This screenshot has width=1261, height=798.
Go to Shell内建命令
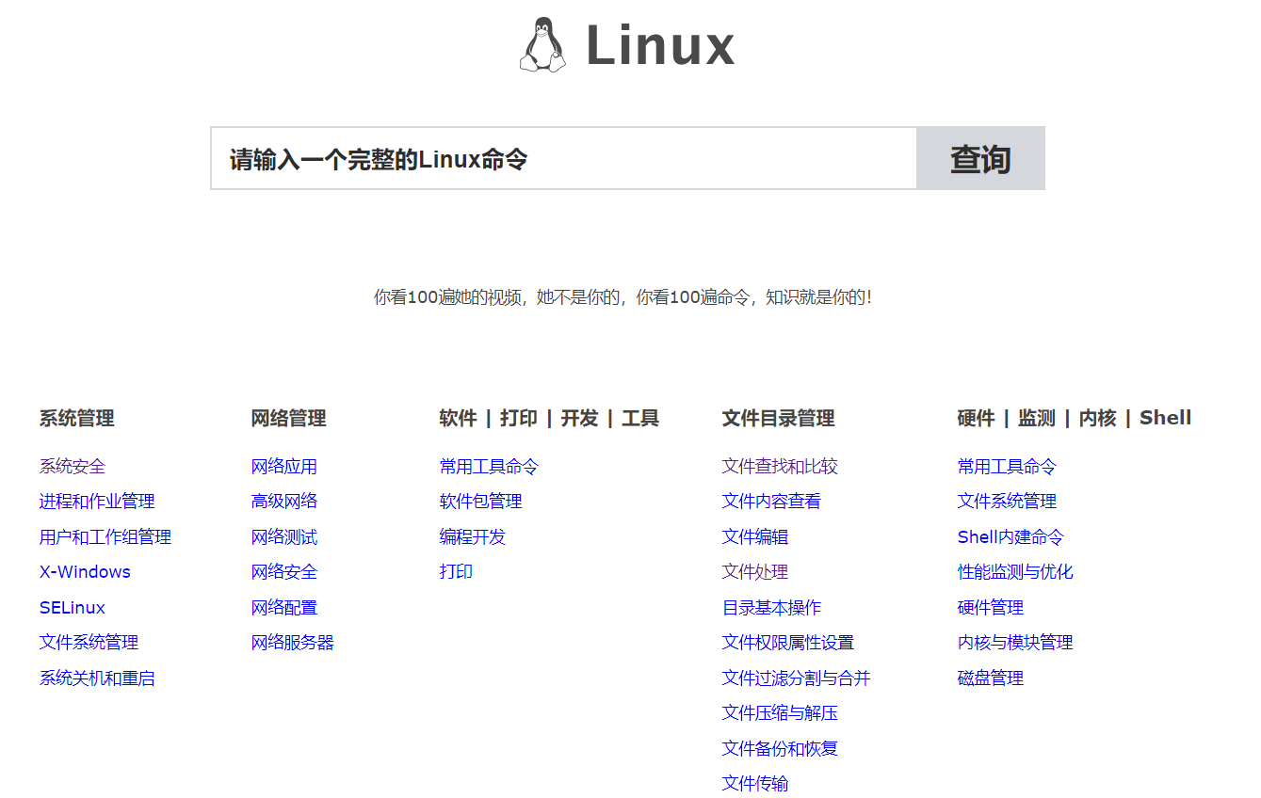pos(1010,537)
